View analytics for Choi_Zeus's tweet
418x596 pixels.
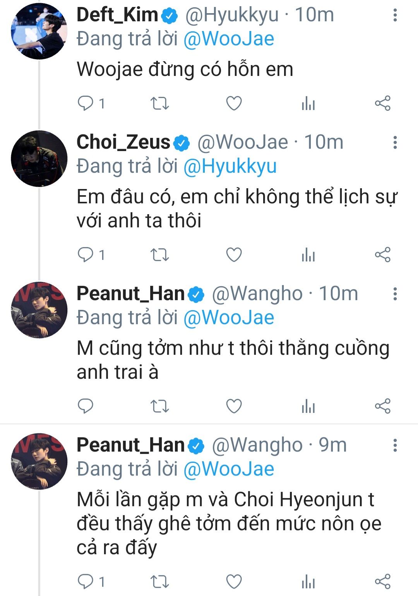coord(308,255)
